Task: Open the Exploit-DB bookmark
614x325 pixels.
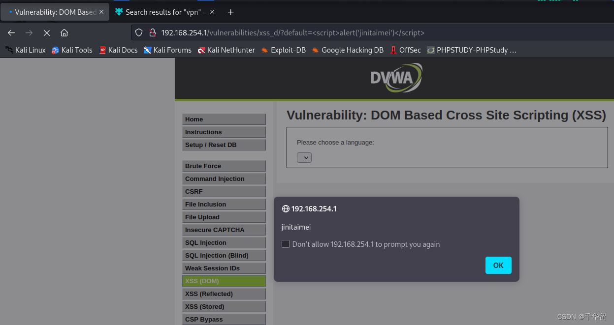Action: pyautogui.click(x=283, y=50)
